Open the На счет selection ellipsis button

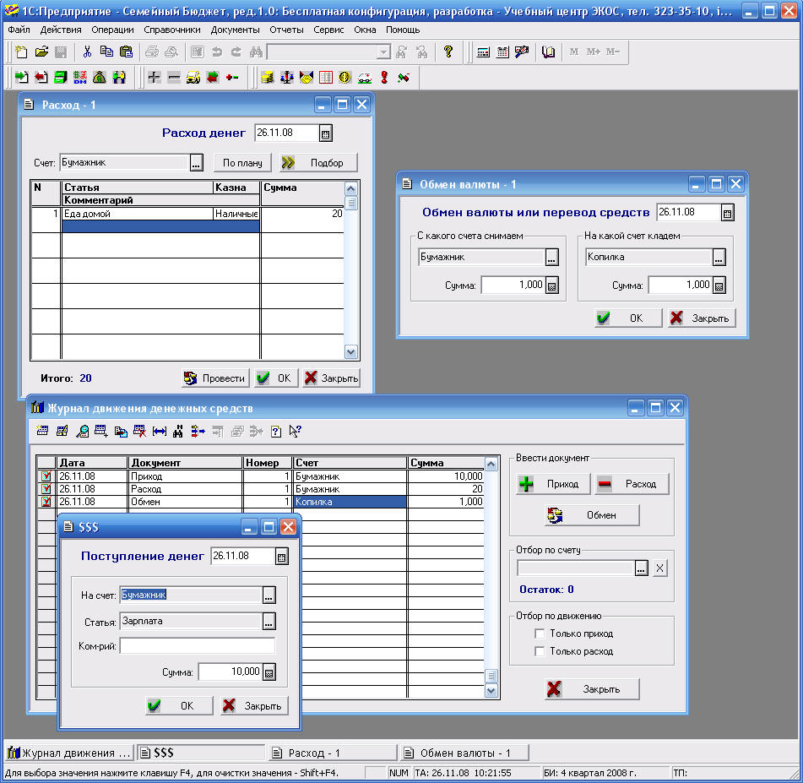pyautogui.click(x=269, y=595)
